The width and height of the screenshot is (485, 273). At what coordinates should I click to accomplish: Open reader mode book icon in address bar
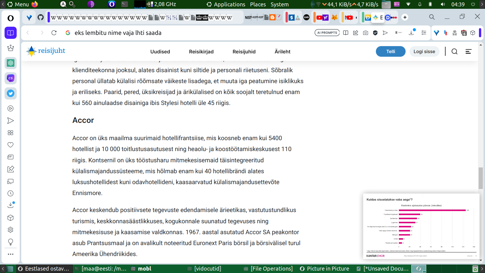(346, 33)
